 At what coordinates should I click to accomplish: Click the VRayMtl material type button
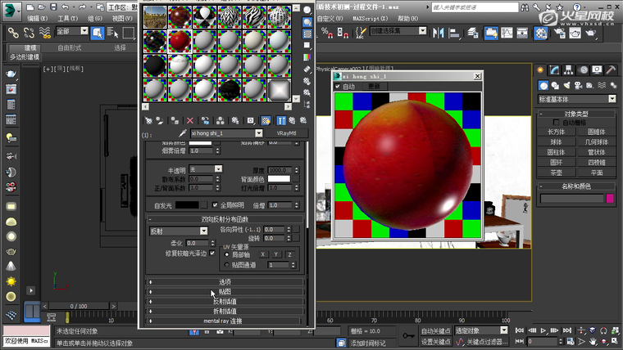click(x=287, y=133)
